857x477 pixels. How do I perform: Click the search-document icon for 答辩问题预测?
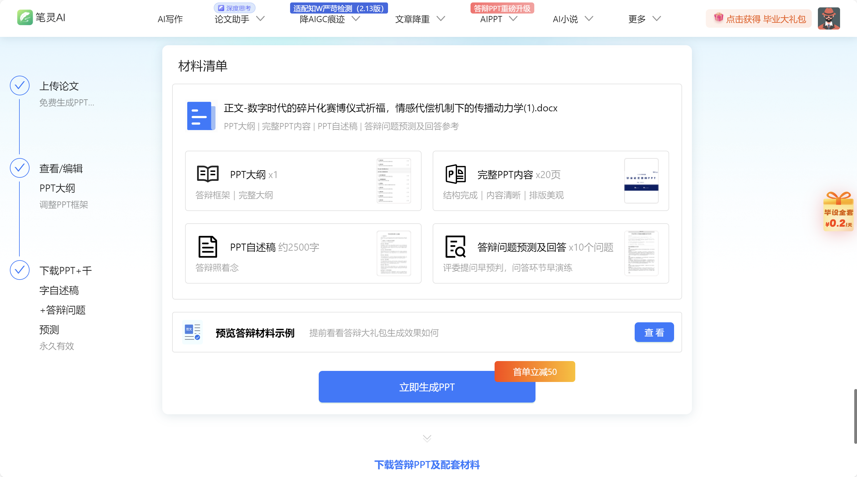(x=455, y=246)
